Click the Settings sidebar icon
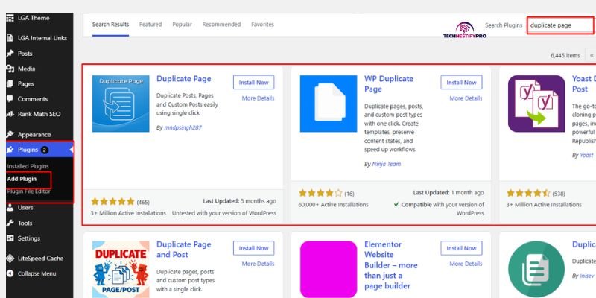Image resolution: width=596 pixels, height=298 pixels. pyautogui.click(x=10, y=238)
